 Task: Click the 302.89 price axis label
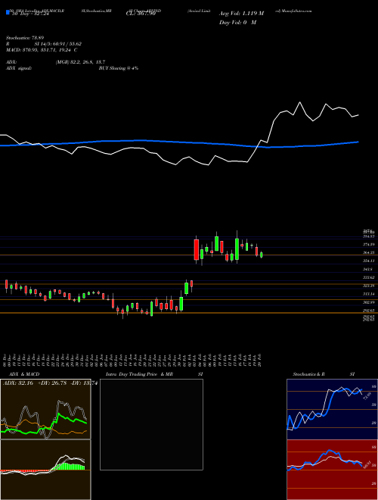coord(370,302)
